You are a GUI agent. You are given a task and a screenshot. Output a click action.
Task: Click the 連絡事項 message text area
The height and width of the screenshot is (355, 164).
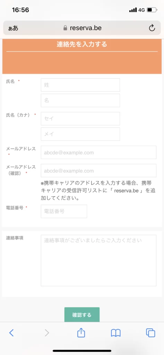[x=98, y=260]
